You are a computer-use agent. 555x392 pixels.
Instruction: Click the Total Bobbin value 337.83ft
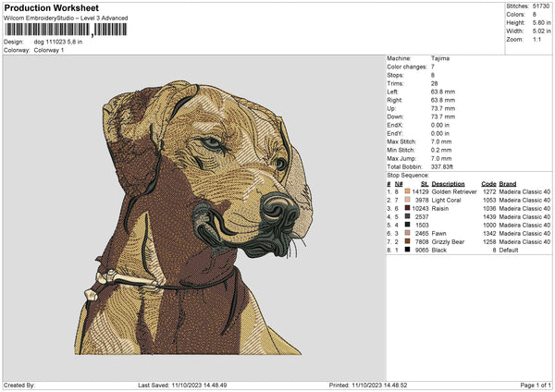click(x=442, y=166)
